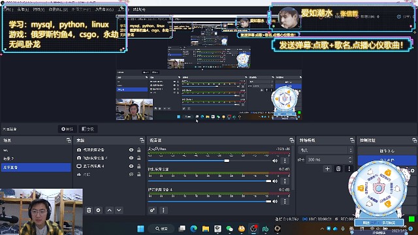Viewport: 418px width, 235px height.
Task: Increase transition duration with the up arrow
Action: click(x=350, y=158)
